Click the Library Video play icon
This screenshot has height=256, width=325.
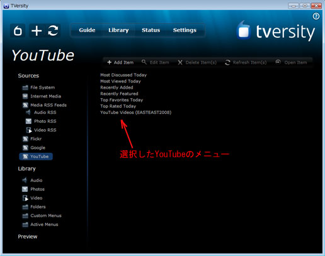[25, 198]
